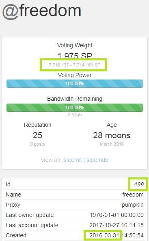Click the 0 posts label
This screenshot has width=149, height=241.
(37, 144)
